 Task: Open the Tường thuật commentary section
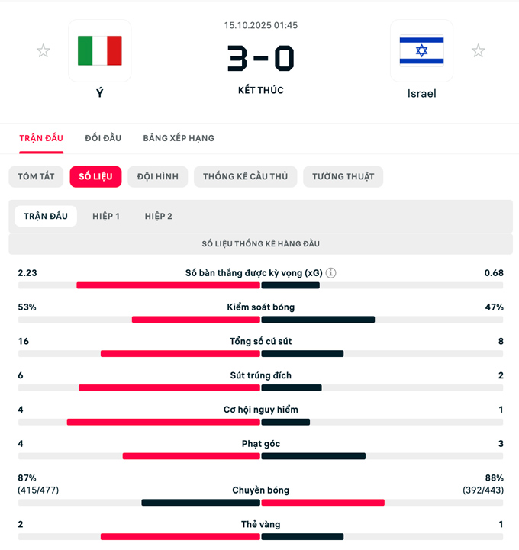343,176
